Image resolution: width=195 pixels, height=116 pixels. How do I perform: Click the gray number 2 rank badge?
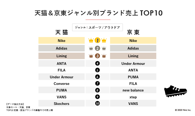97,48
